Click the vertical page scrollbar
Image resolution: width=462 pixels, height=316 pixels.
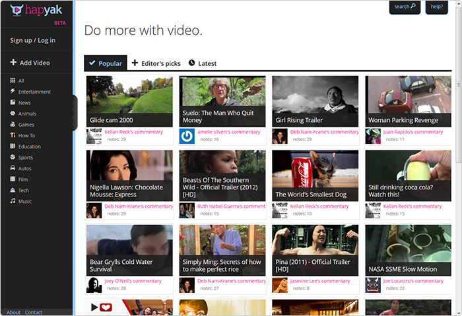tap(459, 85)
